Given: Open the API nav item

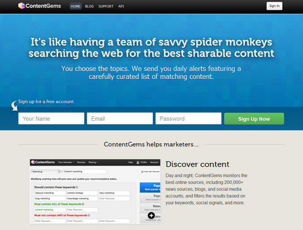Looking at the screenshot, I should (121, 6).
